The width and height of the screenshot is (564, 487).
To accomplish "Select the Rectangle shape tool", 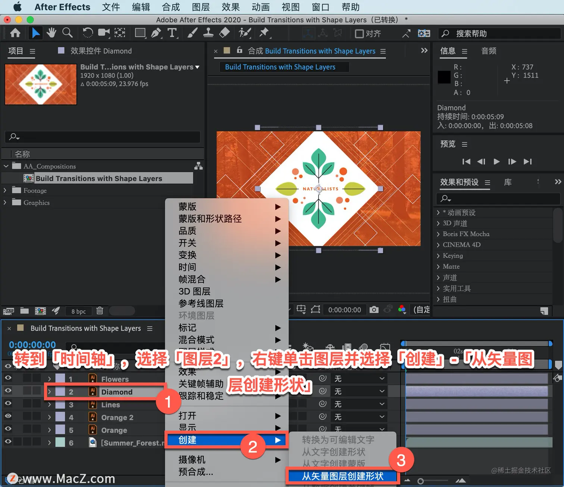I will pos(140,33).
